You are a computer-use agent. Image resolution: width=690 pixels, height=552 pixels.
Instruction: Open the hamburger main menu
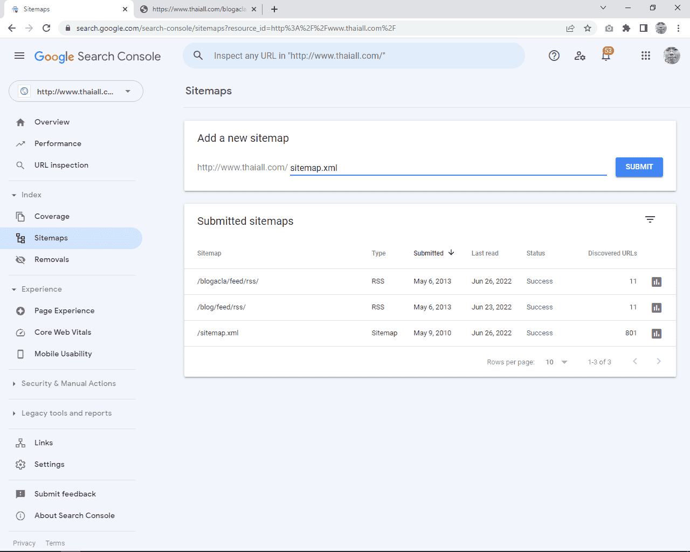click(19, 56)
